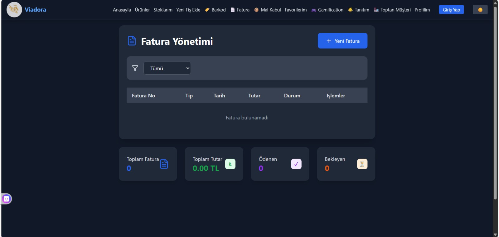The width and height of the screenshot is (499, 237).
Task: Click the purple checkmark icon in Ödenen
Action: [296, 164]
